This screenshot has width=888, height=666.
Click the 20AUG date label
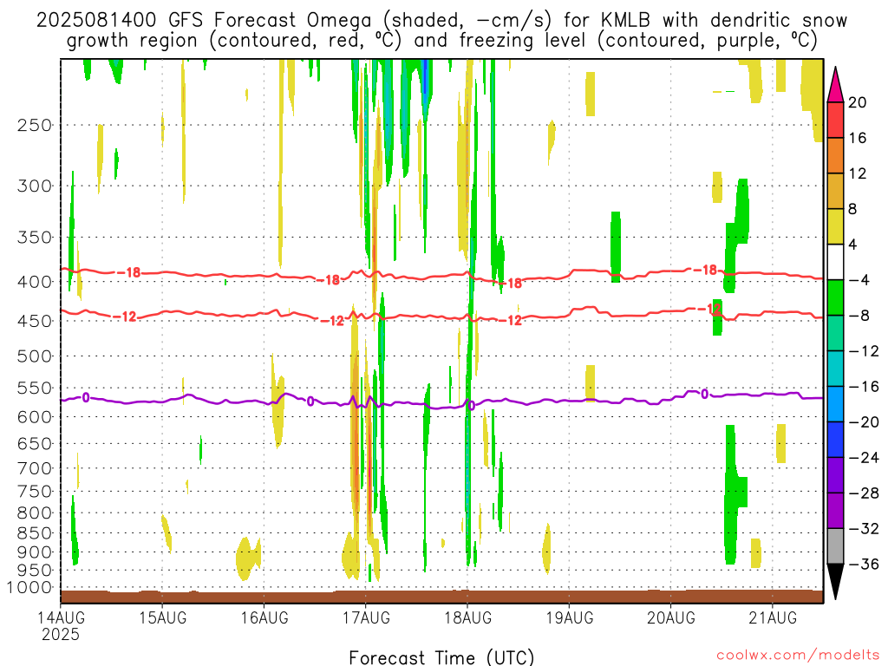[x=671, y=617]
